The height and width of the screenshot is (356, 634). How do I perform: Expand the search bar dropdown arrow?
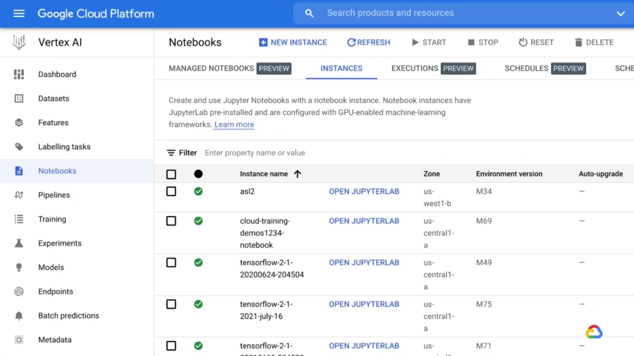620,14
